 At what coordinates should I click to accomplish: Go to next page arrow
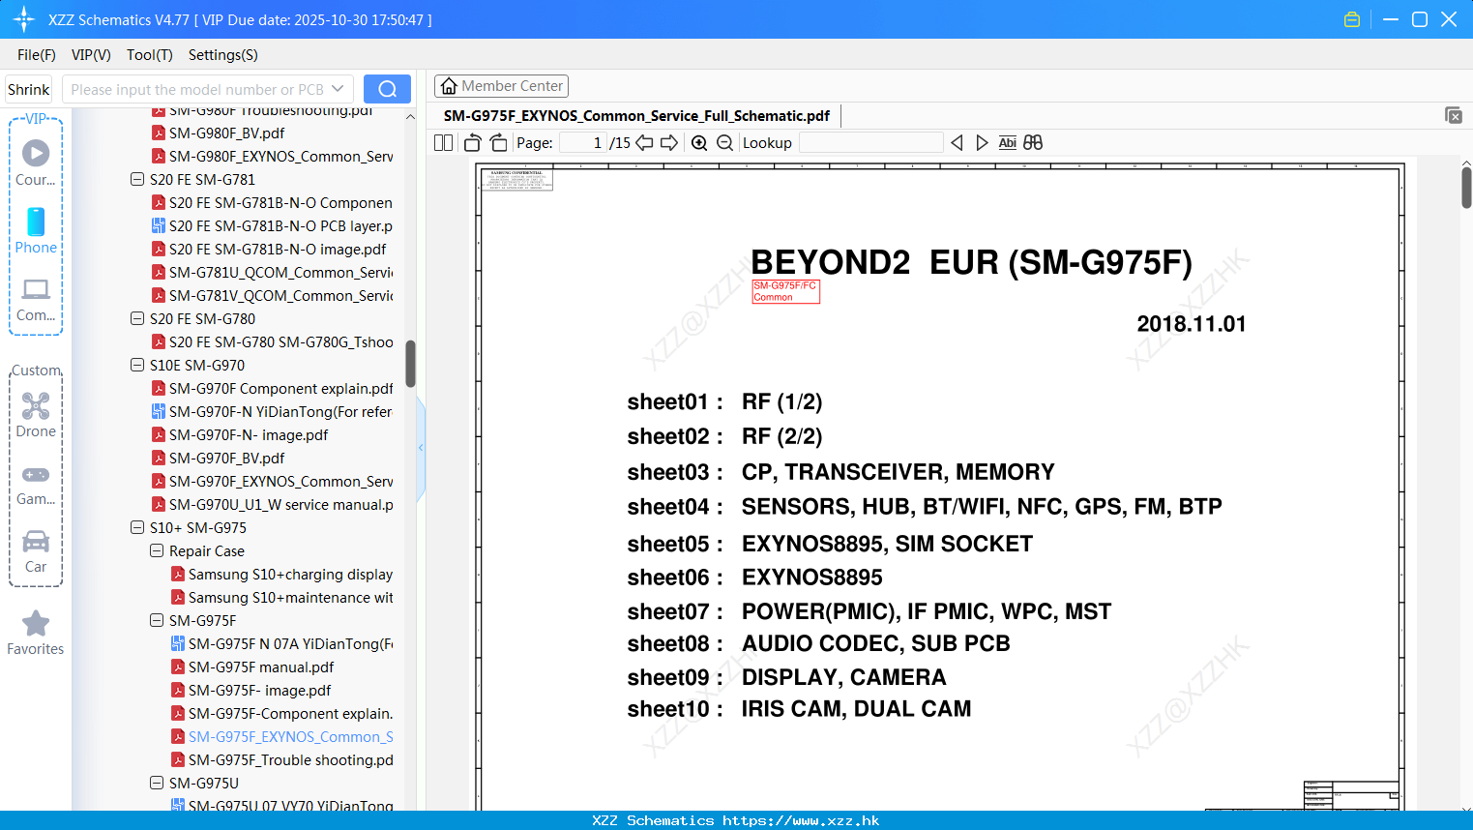click(x=669, y=143)
